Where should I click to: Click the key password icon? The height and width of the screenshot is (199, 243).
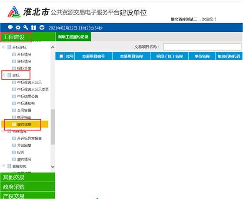point(26,27)
